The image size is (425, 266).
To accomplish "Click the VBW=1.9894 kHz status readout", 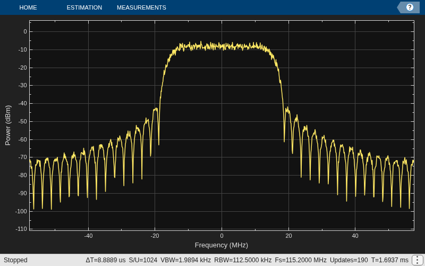I will tap(185, 260).
